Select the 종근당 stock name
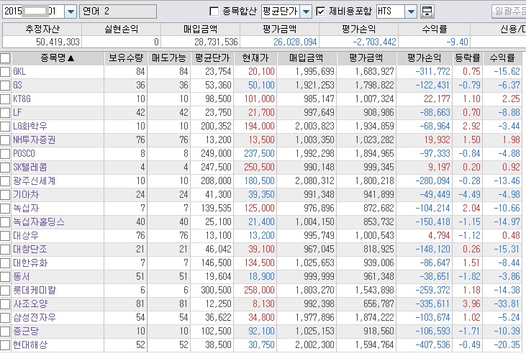 [26, 332]
